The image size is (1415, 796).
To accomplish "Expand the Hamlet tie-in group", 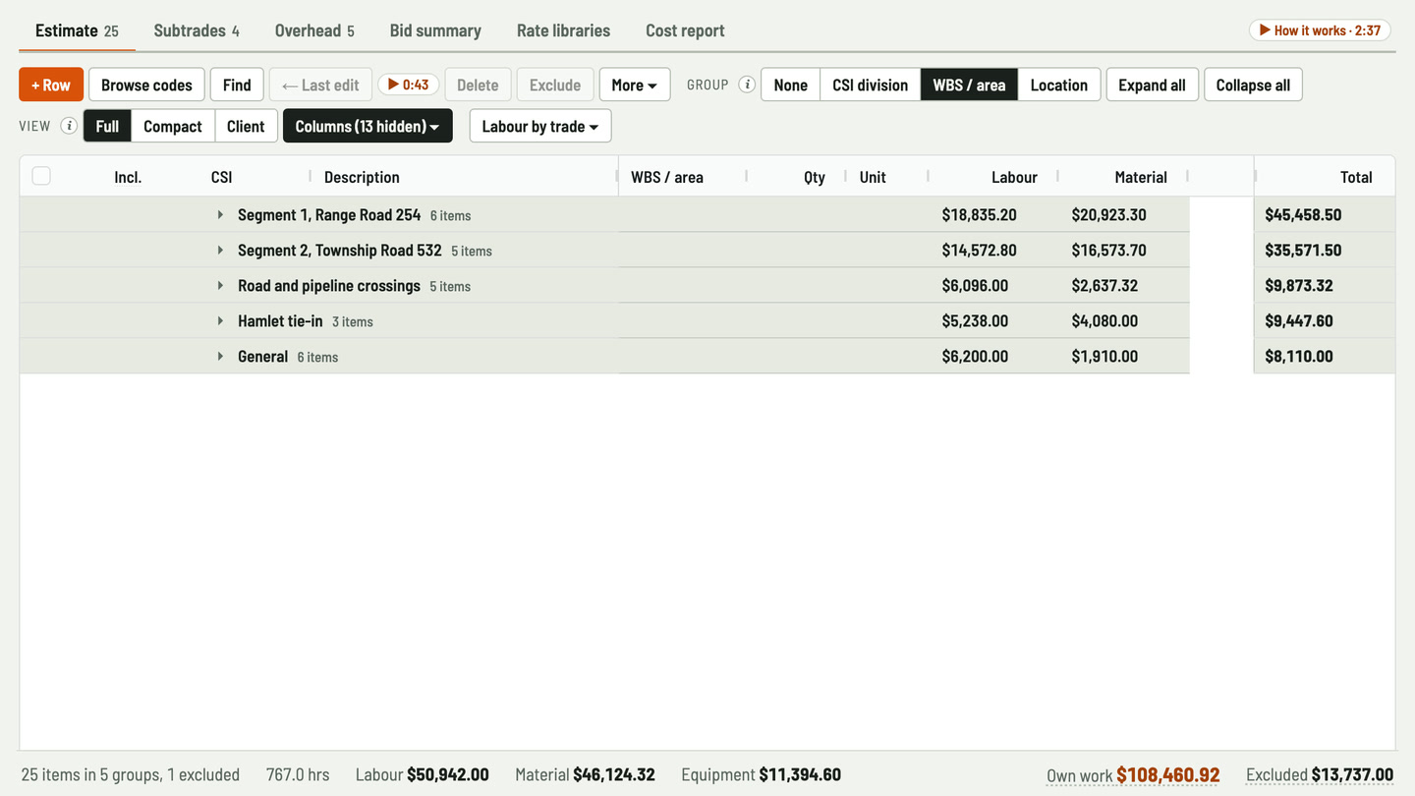I will (220, 320).
